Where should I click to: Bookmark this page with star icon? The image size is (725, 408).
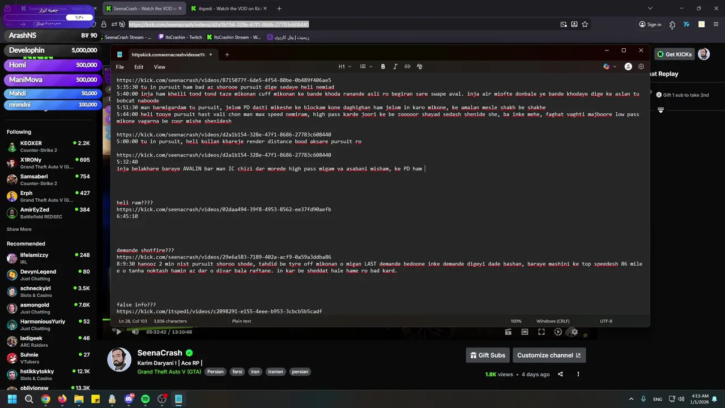[585, 24]
